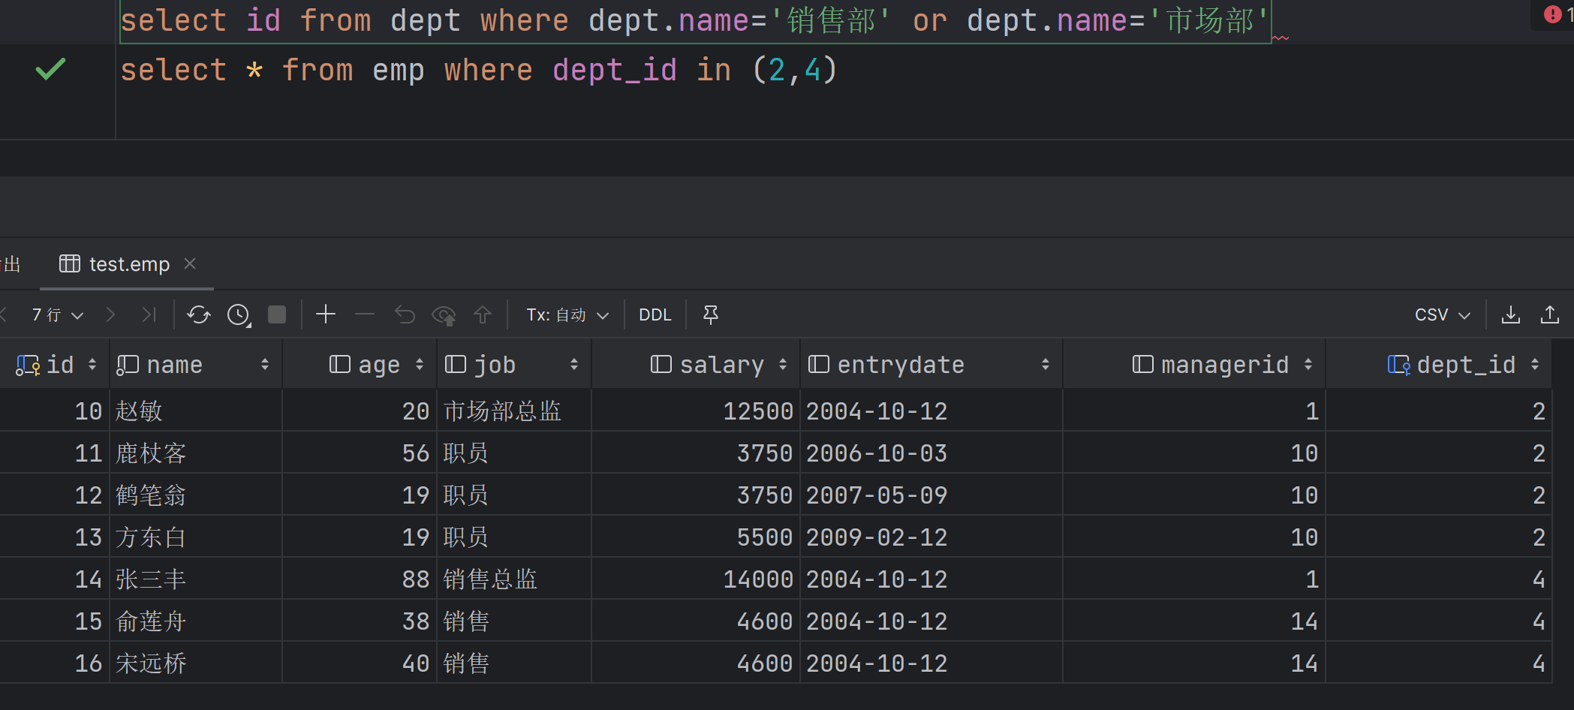The width and height of the screenshot is (1574, 710).
Task: Click the upload import icon
Action: coord(1550,315)
